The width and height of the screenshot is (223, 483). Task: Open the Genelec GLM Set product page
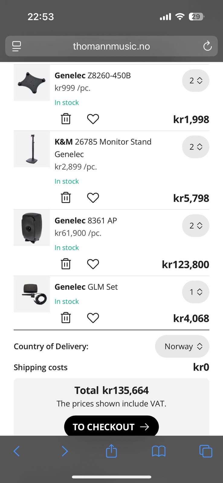(x=86, y=287)
